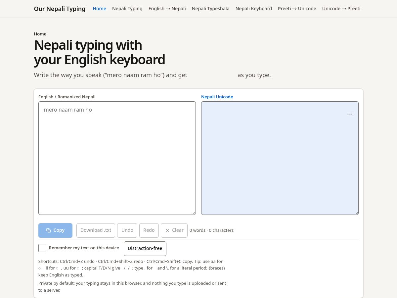Click the Download .txt button

96,230
